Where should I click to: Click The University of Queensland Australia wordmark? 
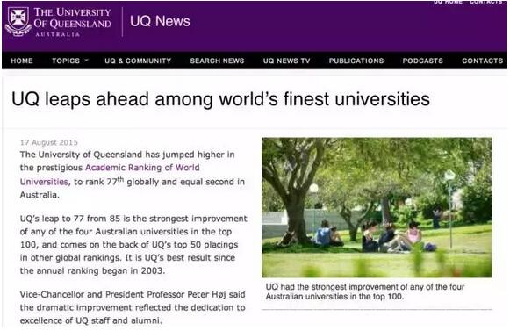tap(72, 21)
